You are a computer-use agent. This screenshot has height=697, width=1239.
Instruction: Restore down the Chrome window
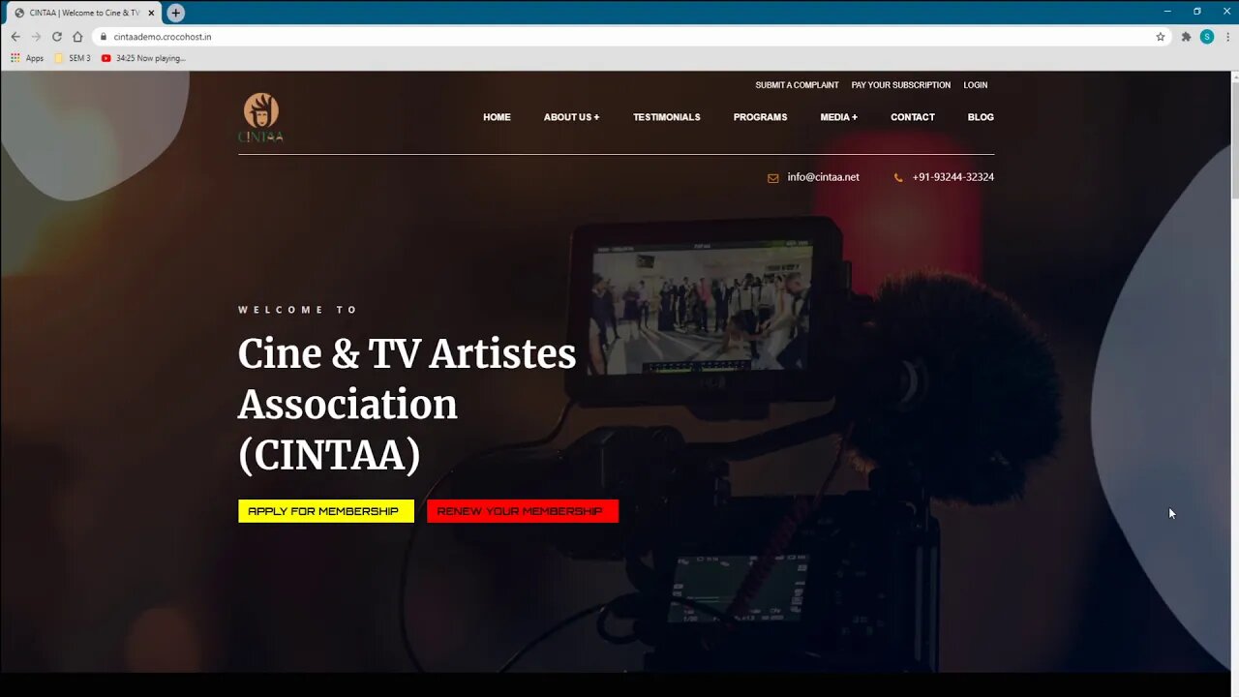tap(1196, 12)
